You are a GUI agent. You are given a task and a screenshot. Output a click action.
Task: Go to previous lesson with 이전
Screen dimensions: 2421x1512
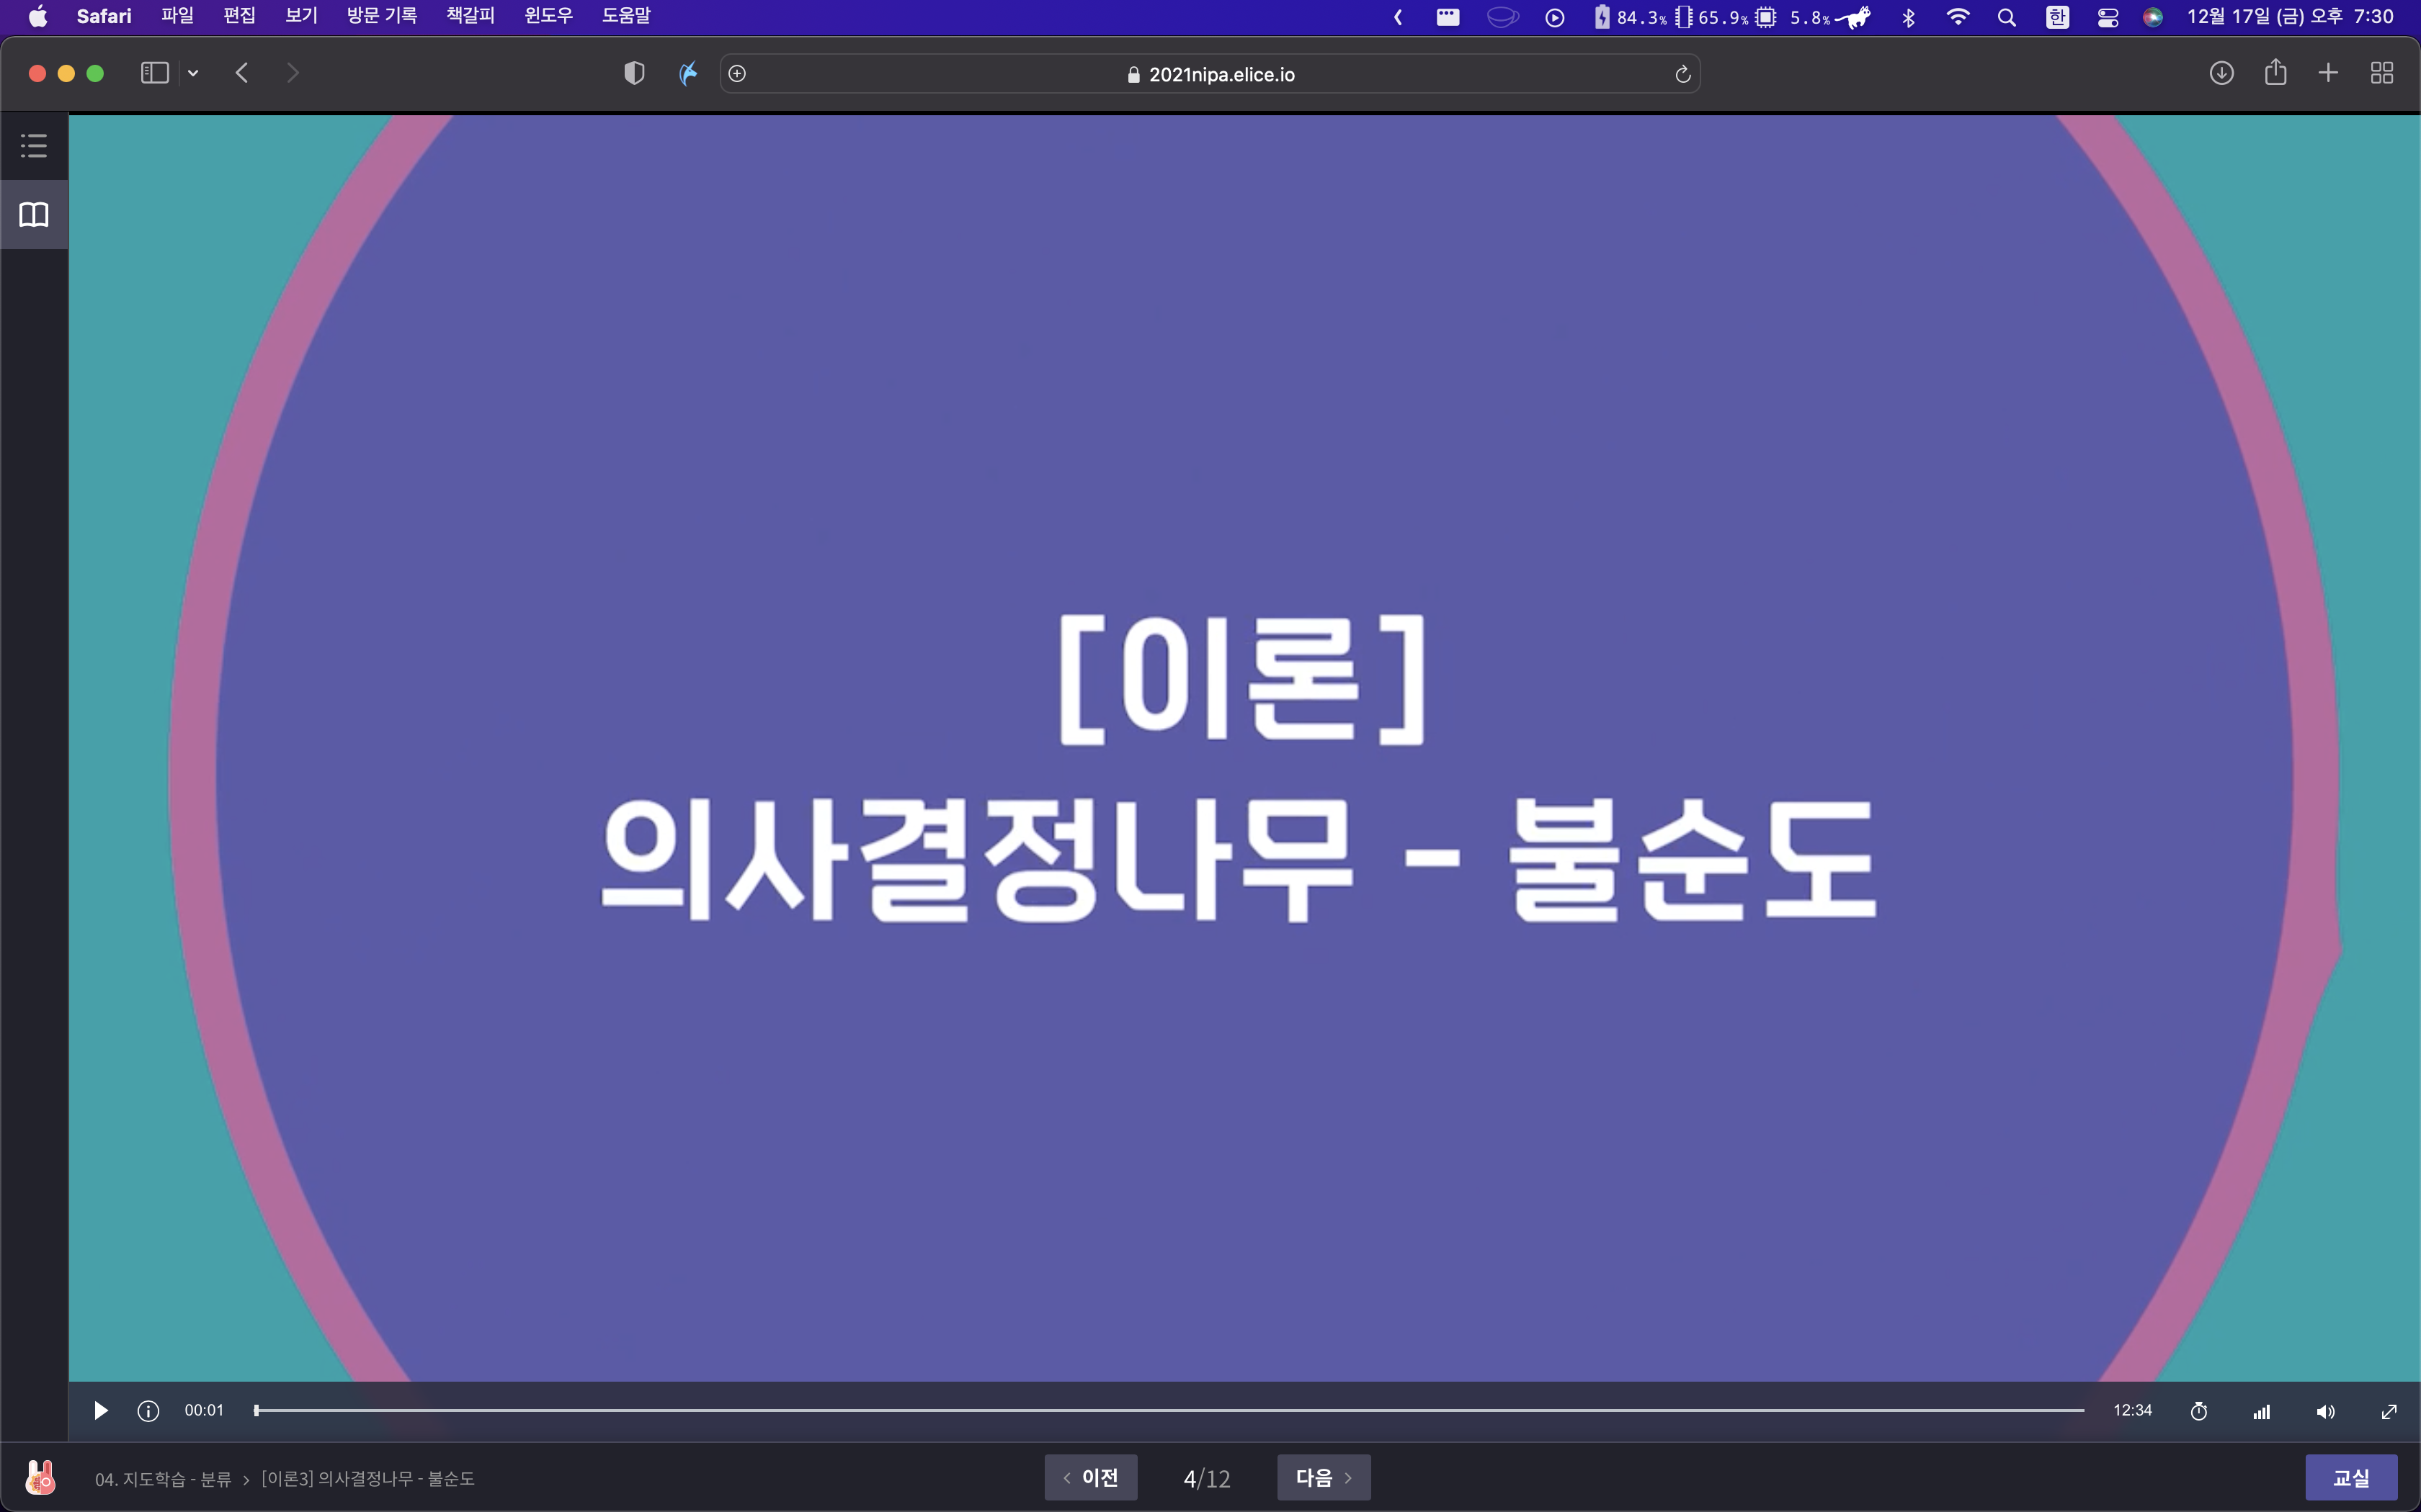tap(1090, 1477)
